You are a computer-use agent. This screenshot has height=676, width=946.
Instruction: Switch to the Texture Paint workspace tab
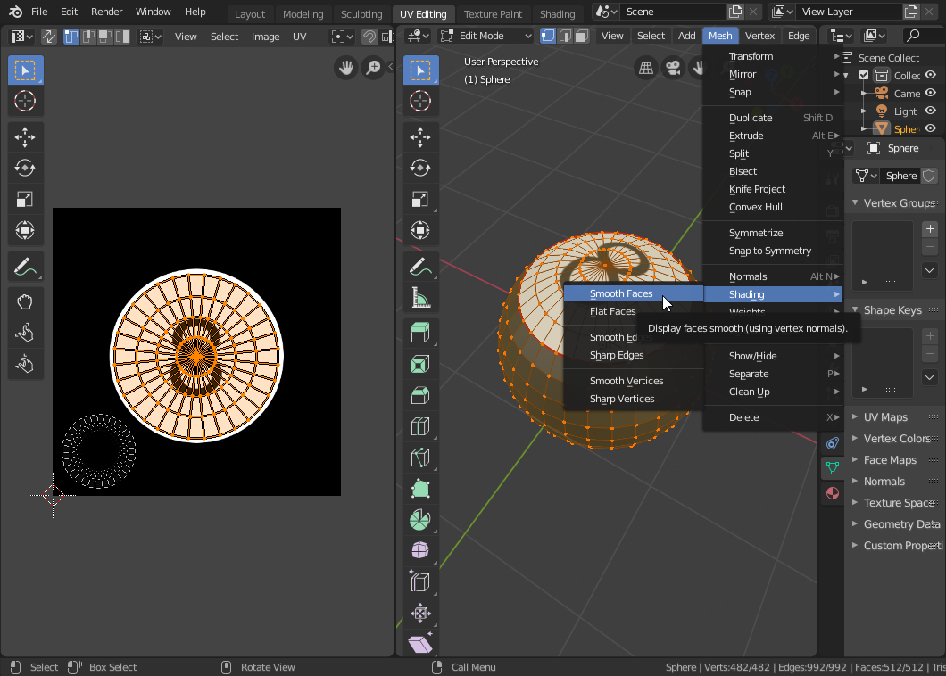(493, 14)
